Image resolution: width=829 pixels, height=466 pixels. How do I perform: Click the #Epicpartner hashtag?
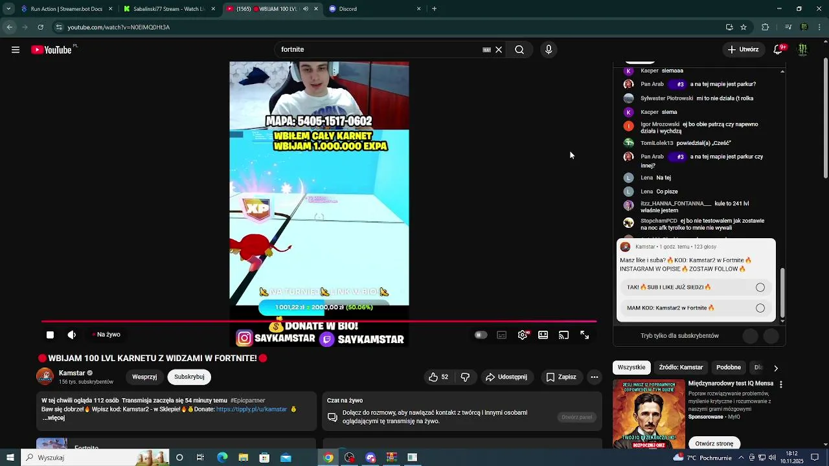247,401
